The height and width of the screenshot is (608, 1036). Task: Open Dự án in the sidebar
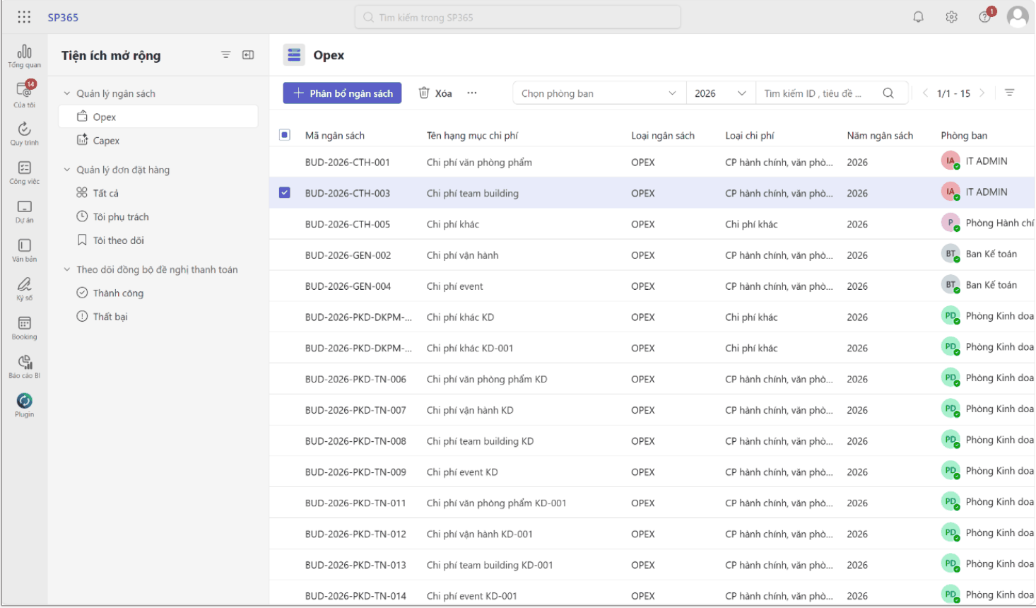click(x=25, y=211)
